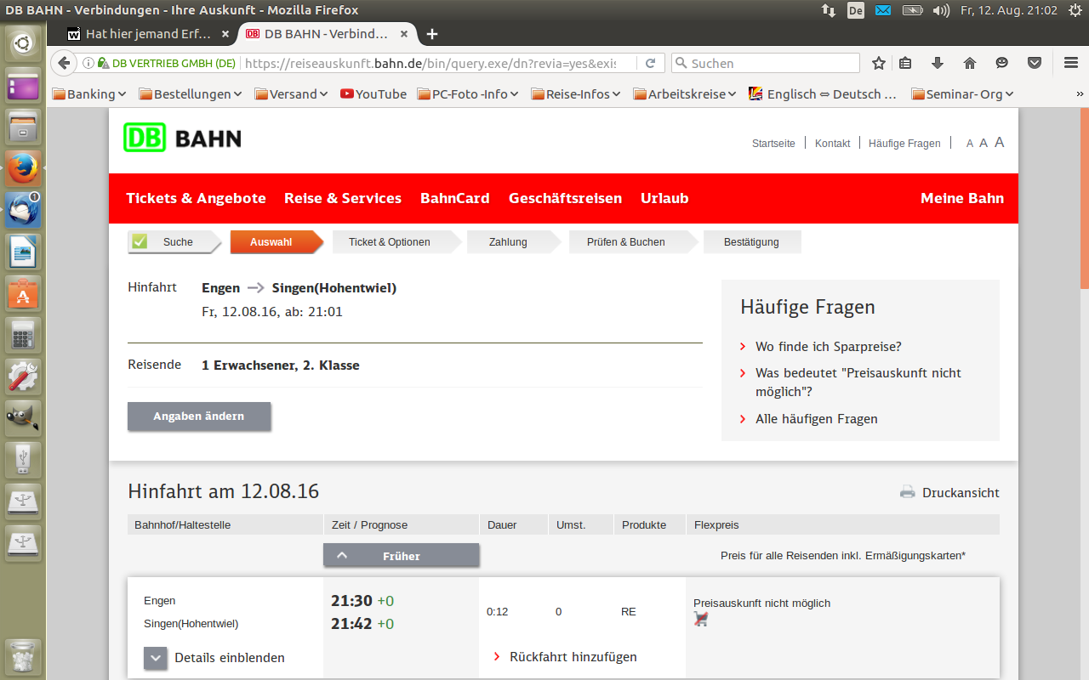Open the Reise-Infos bookmarks folder
1089x680 pixels.
[576, 94]
